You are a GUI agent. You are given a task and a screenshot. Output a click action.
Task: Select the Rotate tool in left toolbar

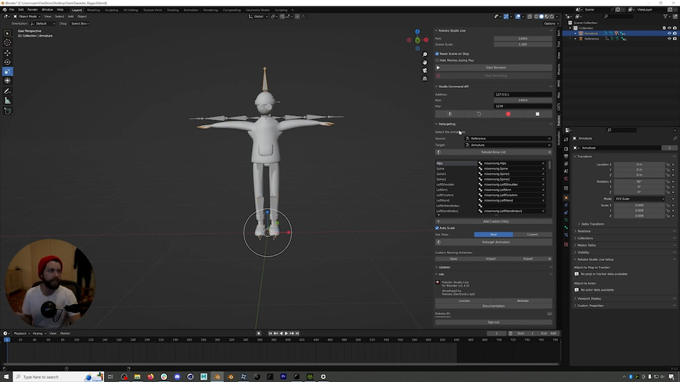tap(7, 62)
